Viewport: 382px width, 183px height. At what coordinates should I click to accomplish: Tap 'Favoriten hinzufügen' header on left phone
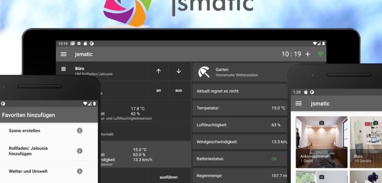[x=28, y=115]
